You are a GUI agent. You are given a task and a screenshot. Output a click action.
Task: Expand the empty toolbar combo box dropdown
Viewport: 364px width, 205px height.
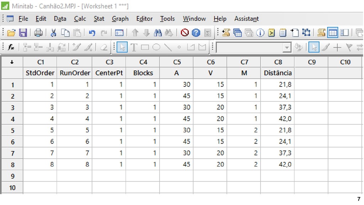tap(287, 48)
